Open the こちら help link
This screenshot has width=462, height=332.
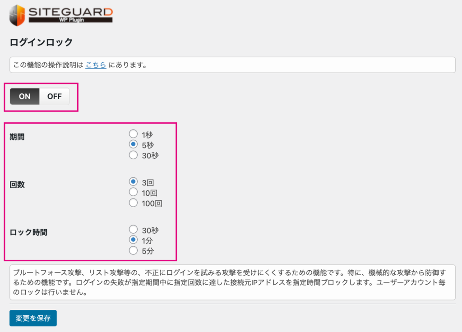click(x=96, y=65)
